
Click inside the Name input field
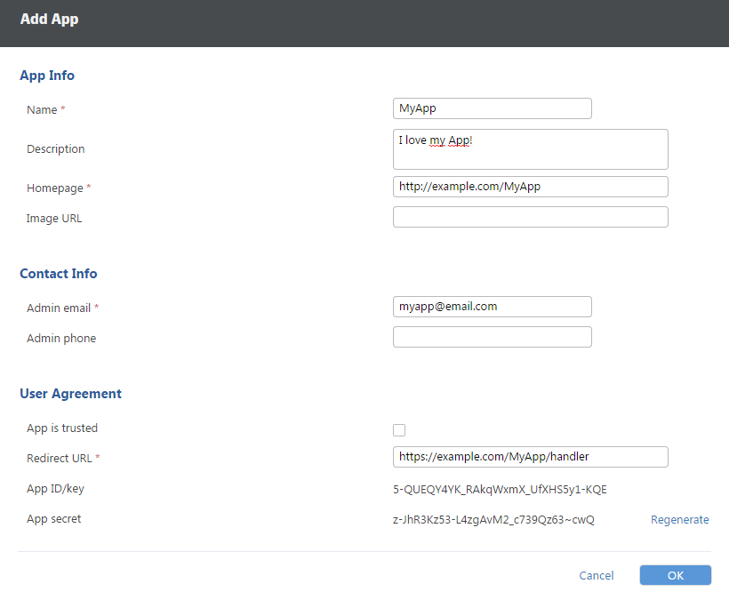[492, 108]
